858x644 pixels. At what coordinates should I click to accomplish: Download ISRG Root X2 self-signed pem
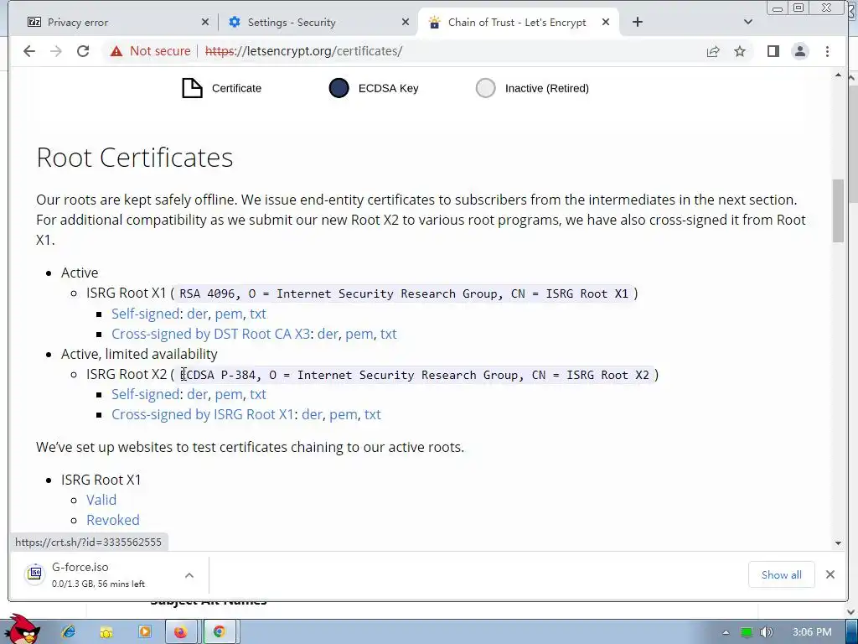point(229,394)
